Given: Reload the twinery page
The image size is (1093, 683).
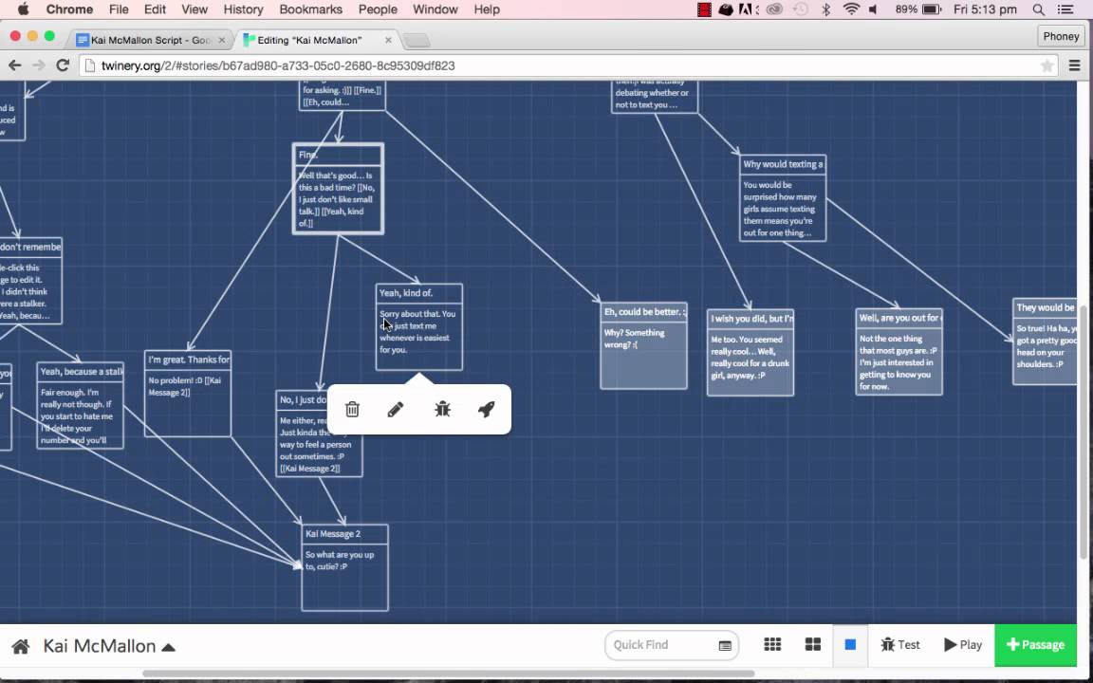Looking at the screenshot, I should coord(63,65).
